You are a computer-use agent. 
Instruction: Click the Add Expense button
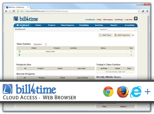click(x=122, y=35)
